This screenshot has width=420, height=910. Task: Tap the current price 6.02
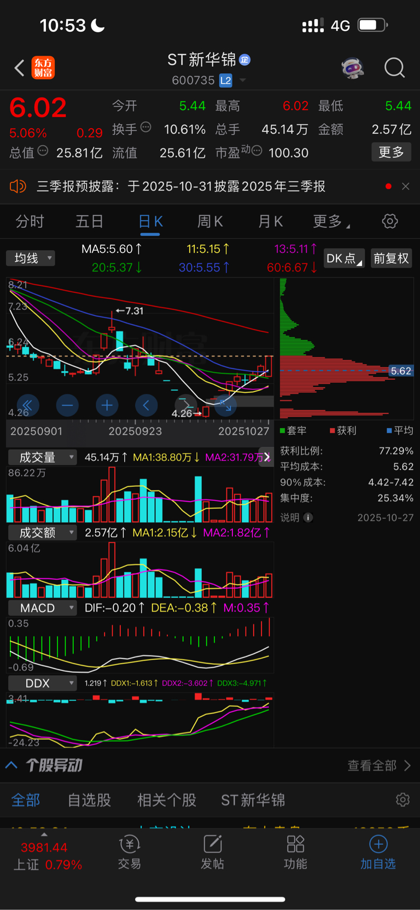coord(38,107)
